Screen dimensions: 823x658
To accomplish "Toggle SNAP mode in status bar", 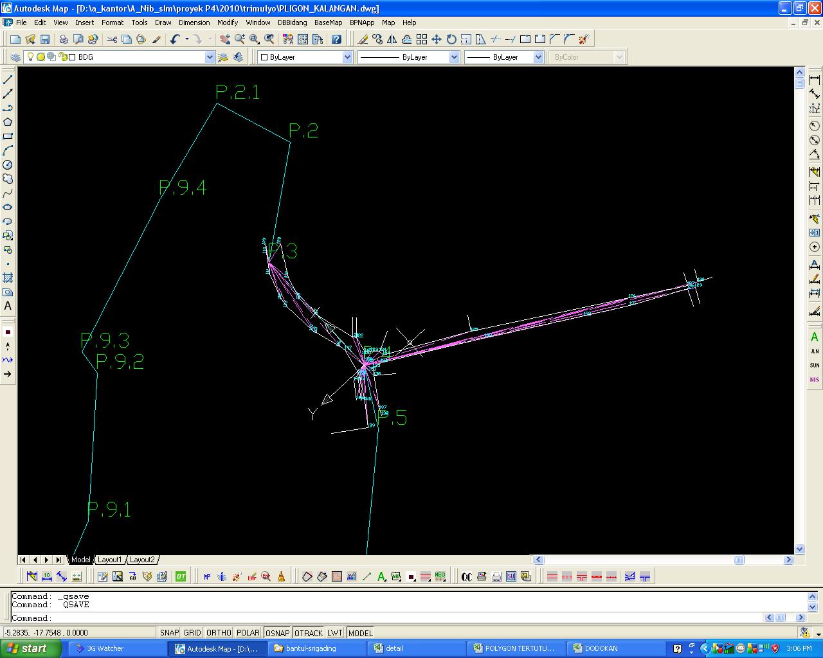I will point(169,633).
